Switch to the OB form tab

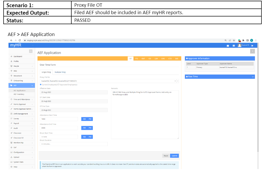pyautogui.click(x=150, y=59)
